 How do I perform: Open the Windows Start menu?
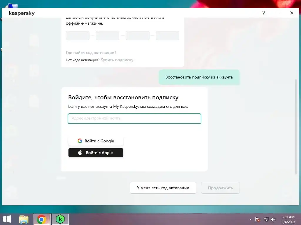point(7,219)
